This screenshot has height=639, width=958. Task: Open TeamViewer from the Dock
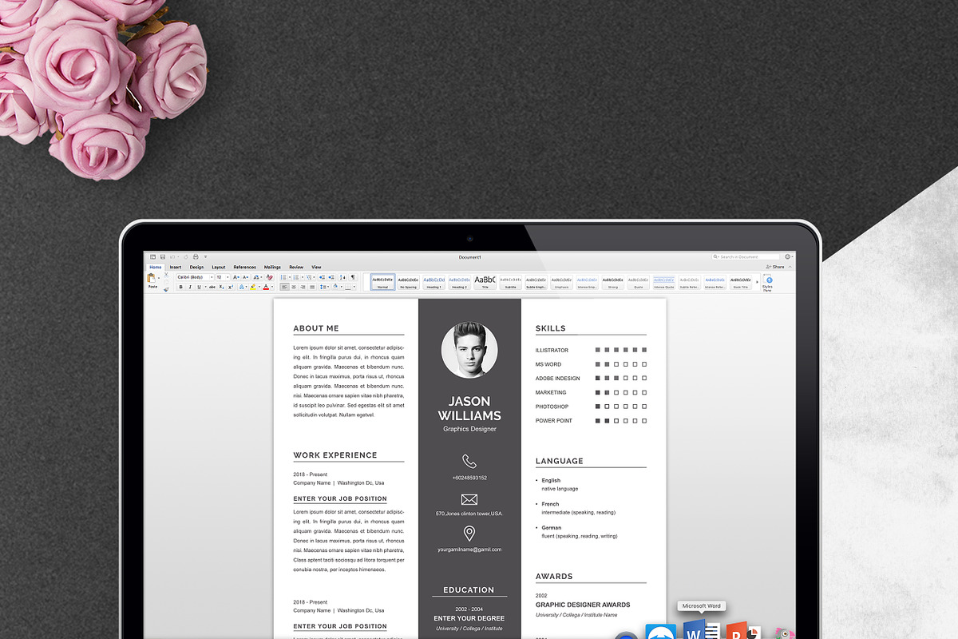point(660,632)
